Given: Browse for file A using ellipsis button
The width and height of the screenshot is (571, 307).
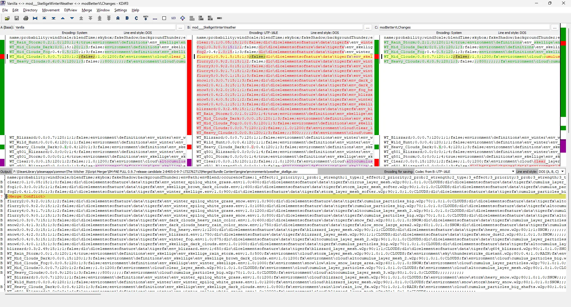Looking at the screenshot, I should tap(180, 27).
